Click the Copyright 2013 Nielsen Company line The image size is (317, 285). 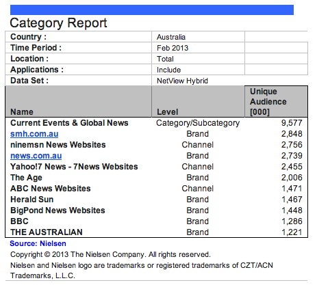[110, 254]
